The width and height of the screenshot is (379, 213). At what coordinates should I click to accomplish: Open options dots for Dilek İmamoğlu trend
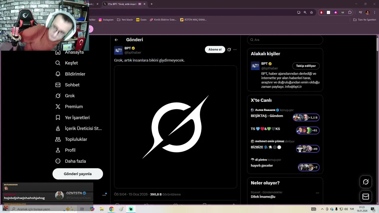point(317,193)
